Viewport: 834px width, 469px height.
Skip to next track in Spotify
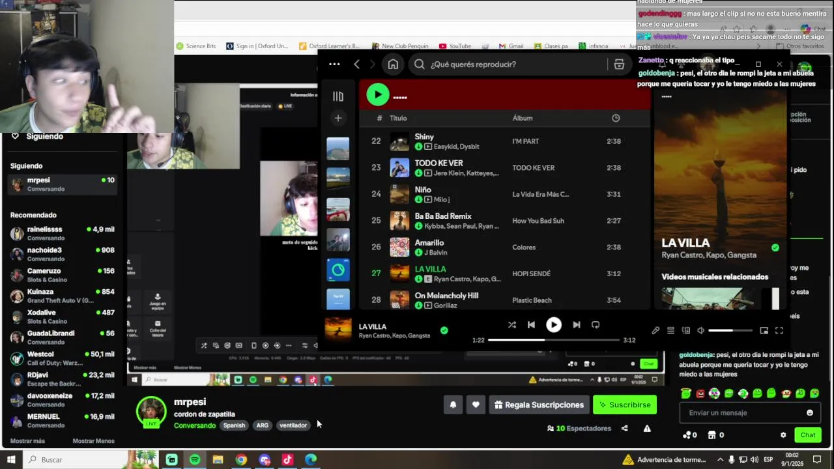(576, 325)
